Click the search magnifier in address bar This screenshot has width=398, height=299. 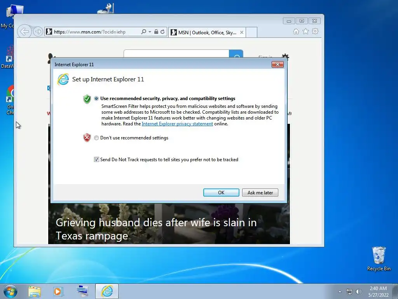click(x=144, y=32)
